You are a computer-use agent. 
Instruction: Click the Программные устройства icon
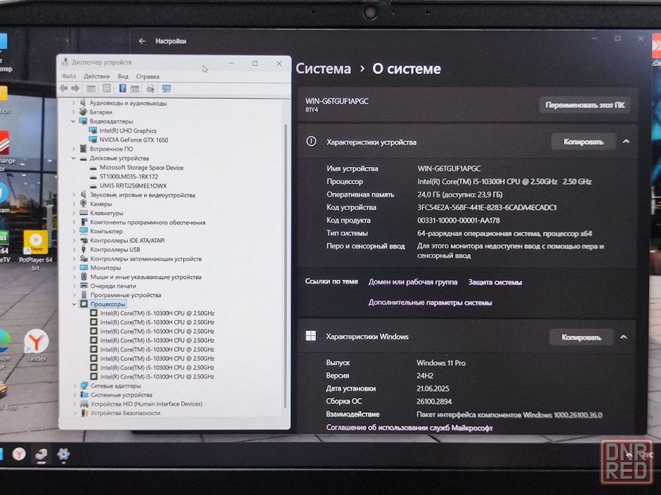pyautogui.click(x=84, y=294)
